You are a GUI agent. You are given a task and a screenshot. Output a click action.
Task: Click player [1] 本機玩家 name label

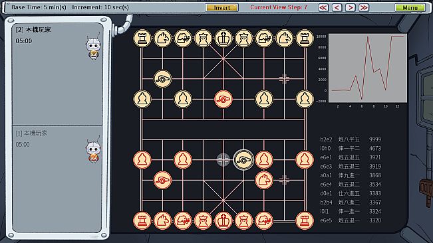[31, 133]
